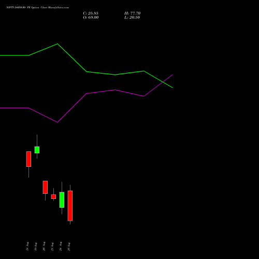Select the open value O: 69.00
Image resolution: width=259 pixels, height=259 pixels.
91,18
